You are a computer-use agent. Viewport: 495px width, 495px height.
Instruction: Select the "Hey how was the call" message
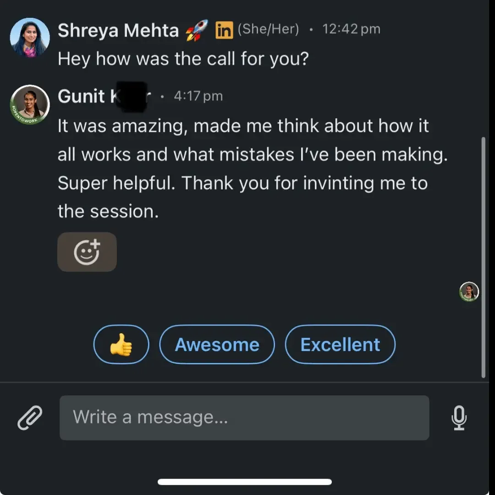click(183, 59)
